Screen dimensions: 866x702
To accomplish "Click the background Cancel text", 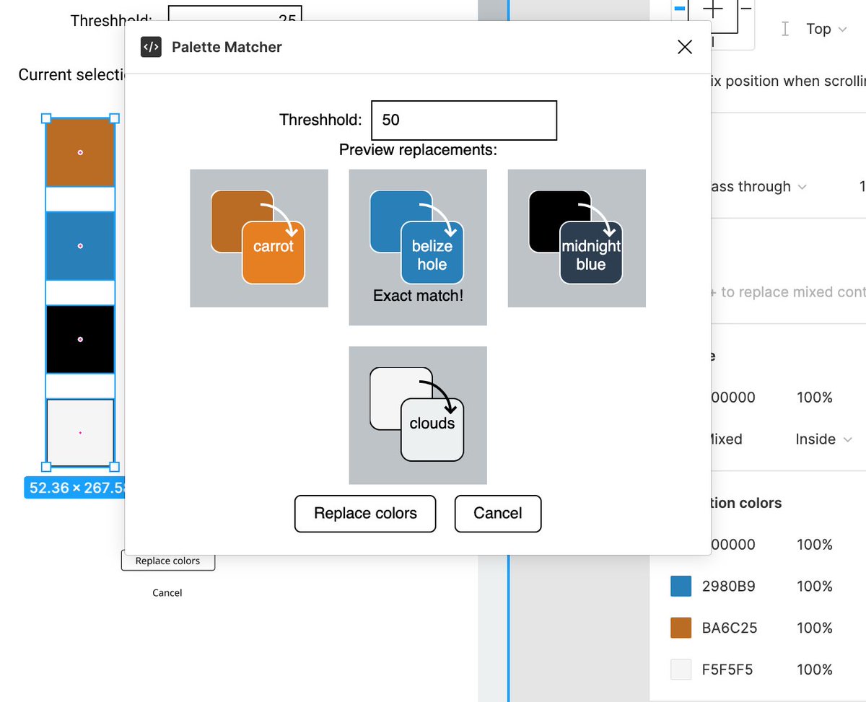I will tap(167, 592).
